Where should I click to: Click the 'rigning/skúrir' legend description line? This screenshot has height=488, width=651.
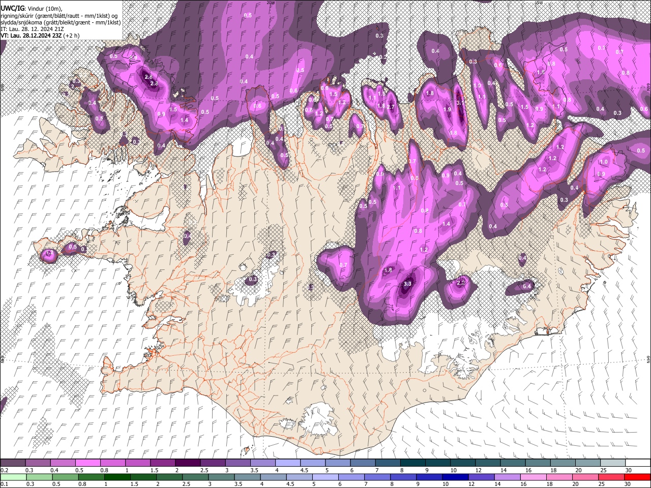click(x=60, y=16)
